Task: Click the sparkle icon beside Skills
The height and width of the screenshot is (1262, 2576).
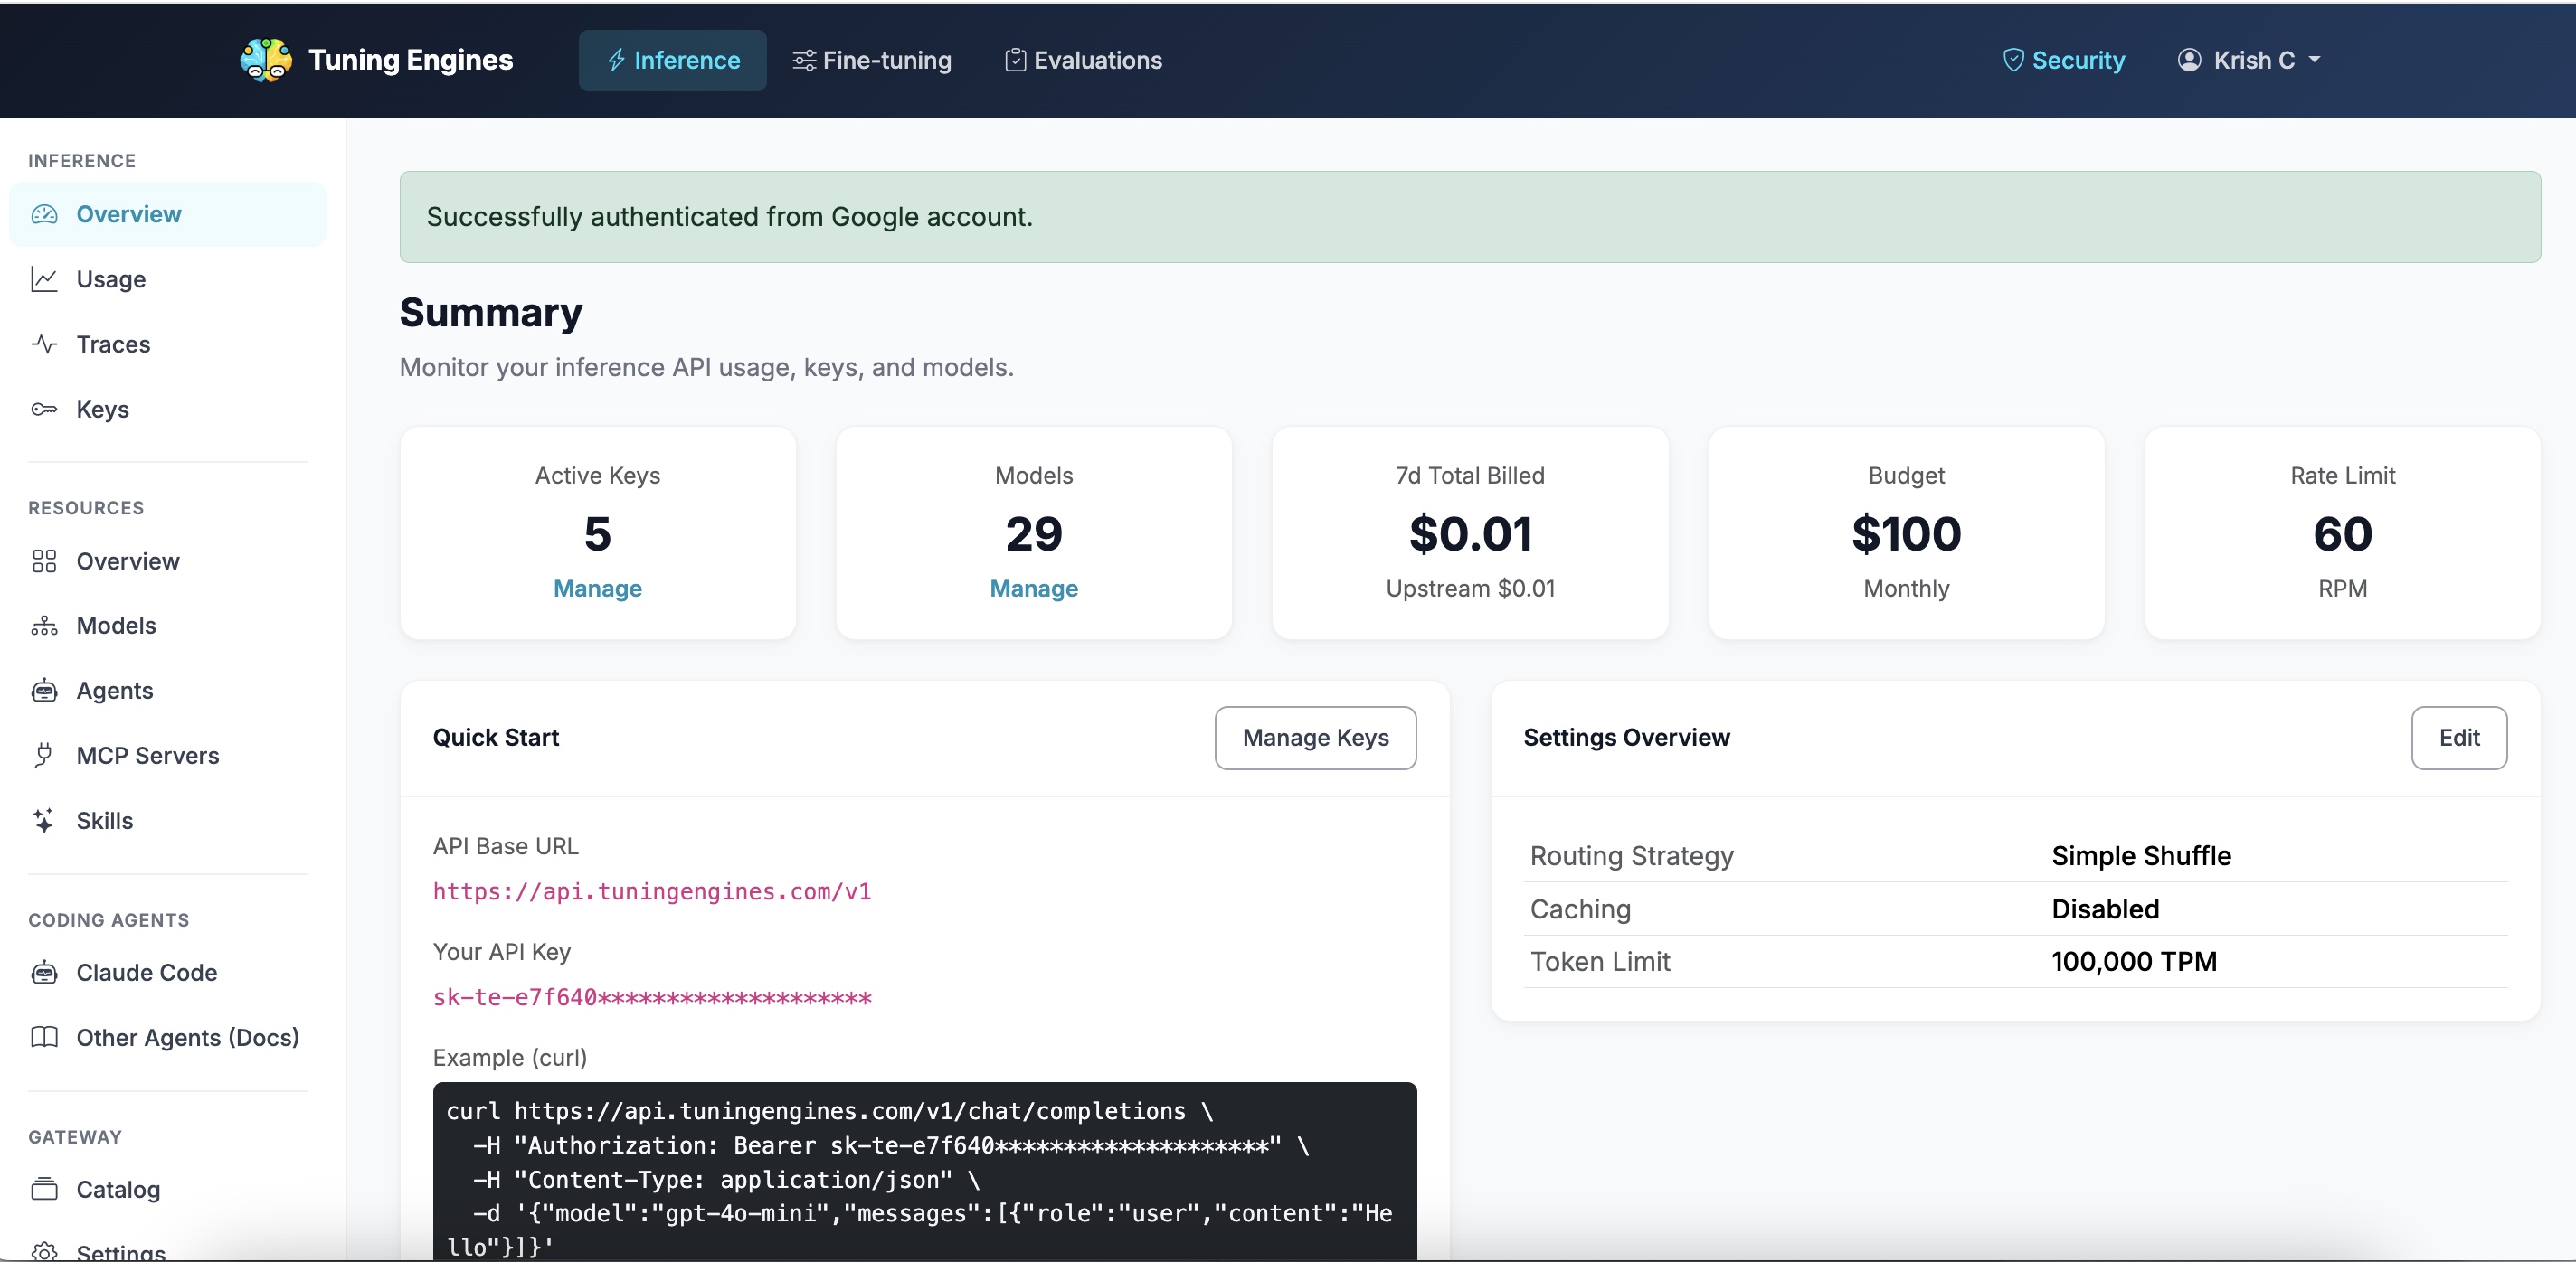Action: tap(43, 820)
